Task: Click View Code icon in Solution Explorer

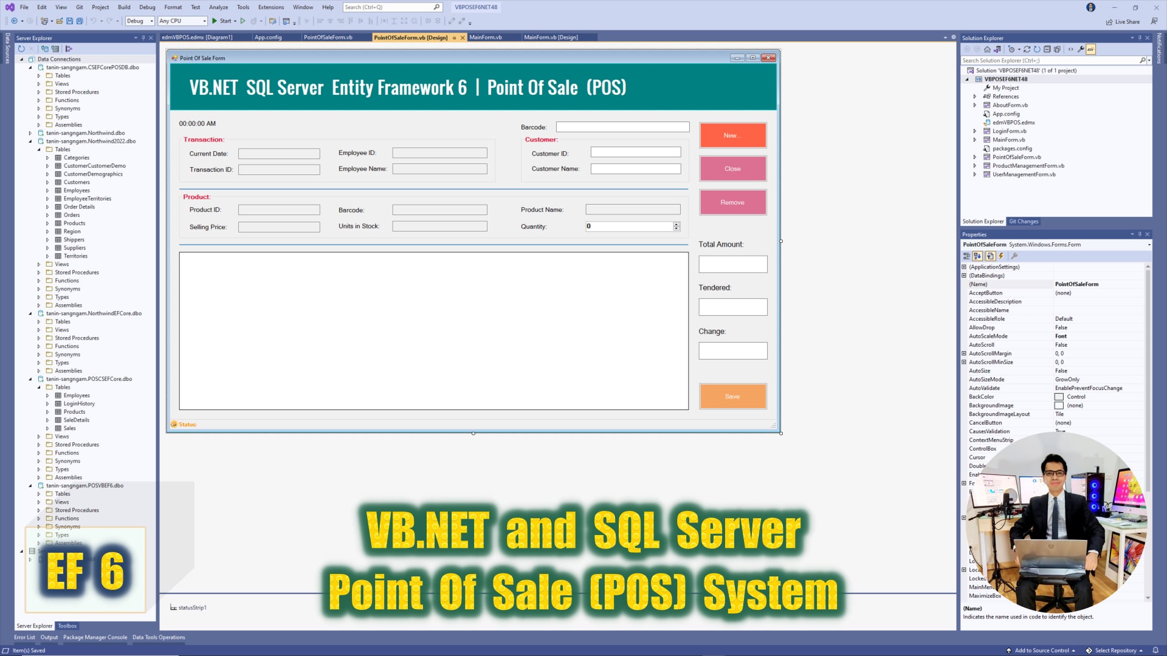Action: point(1070,49)
